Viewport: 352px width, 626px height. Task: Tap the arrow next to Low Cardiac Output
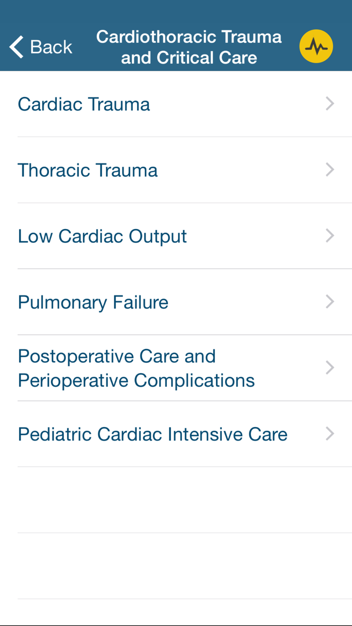pyautogui.click(x=329, y=236)
